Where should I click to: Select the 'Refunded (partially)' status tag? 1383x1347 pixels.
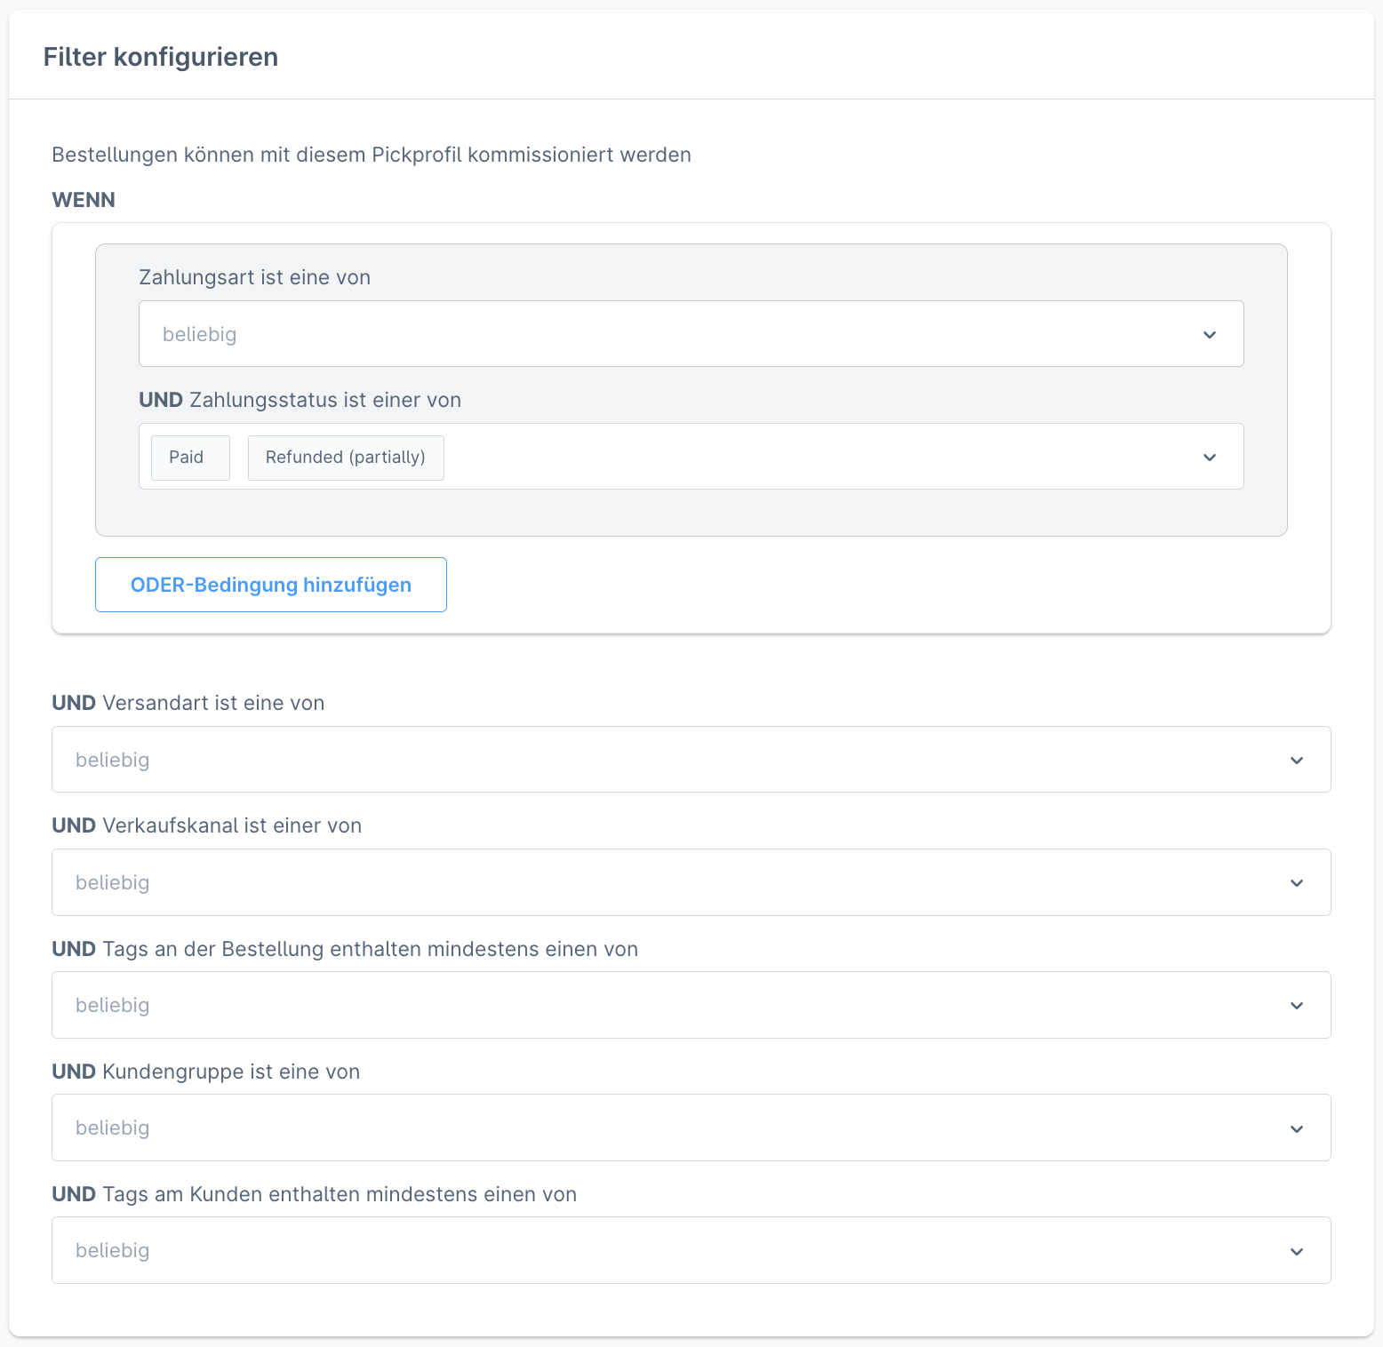(346, 458)
